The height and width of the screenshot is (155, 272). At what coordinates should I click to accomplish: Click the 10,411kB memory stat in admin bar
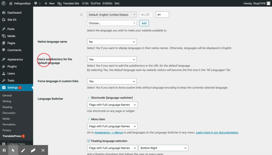point(95,3)
